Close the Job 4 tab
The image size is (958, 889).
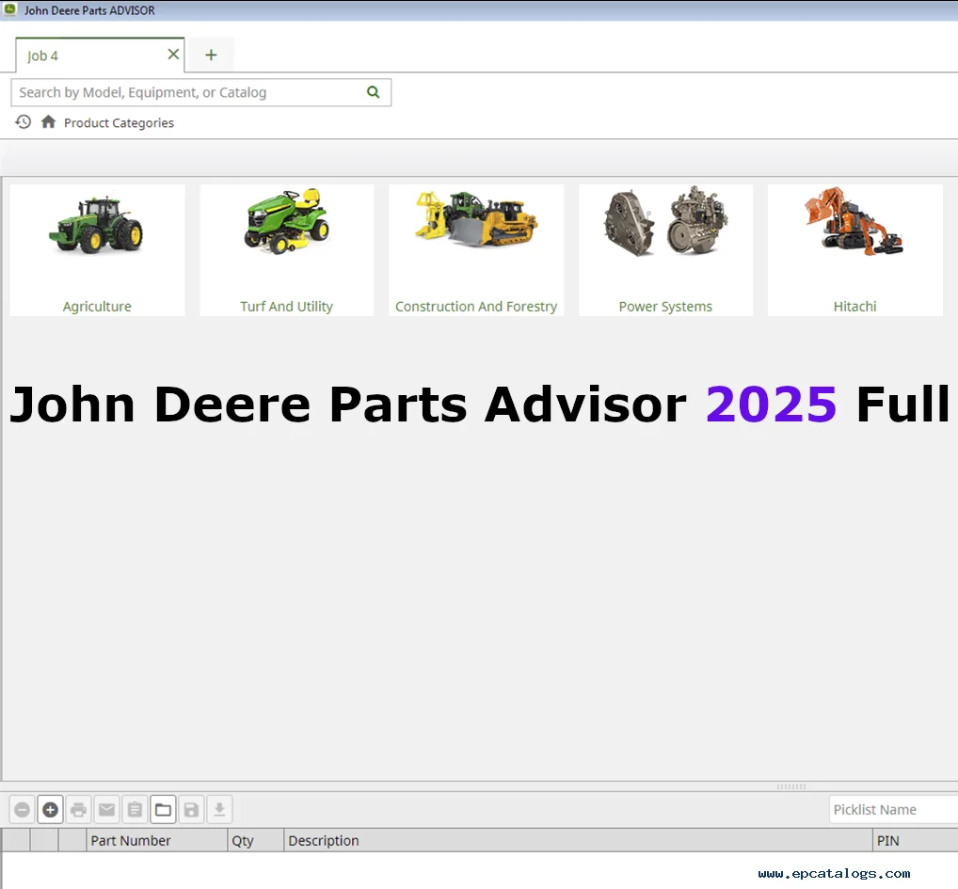(172, 55)
